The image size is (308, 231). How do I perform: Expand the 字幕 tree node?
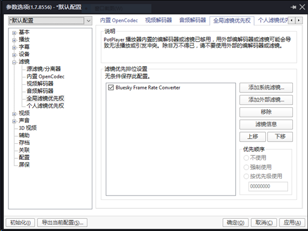pos(14,48)
